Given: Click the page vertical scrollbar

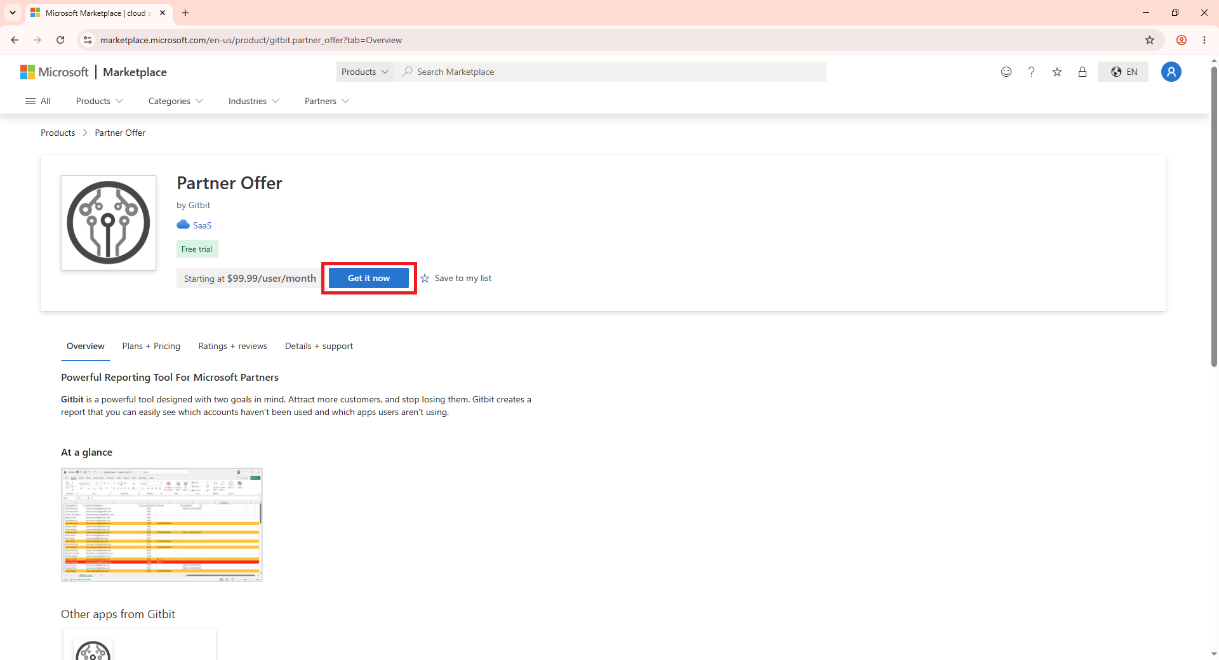Looking at the screenshot, I should tap(1214, 216).
